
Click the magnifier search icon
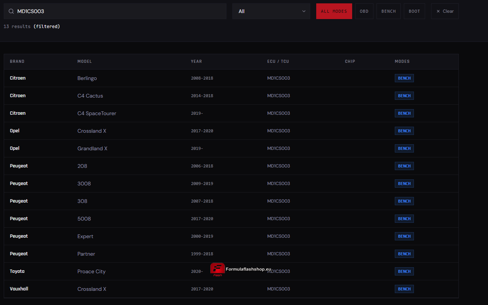(x=11, y=11)
